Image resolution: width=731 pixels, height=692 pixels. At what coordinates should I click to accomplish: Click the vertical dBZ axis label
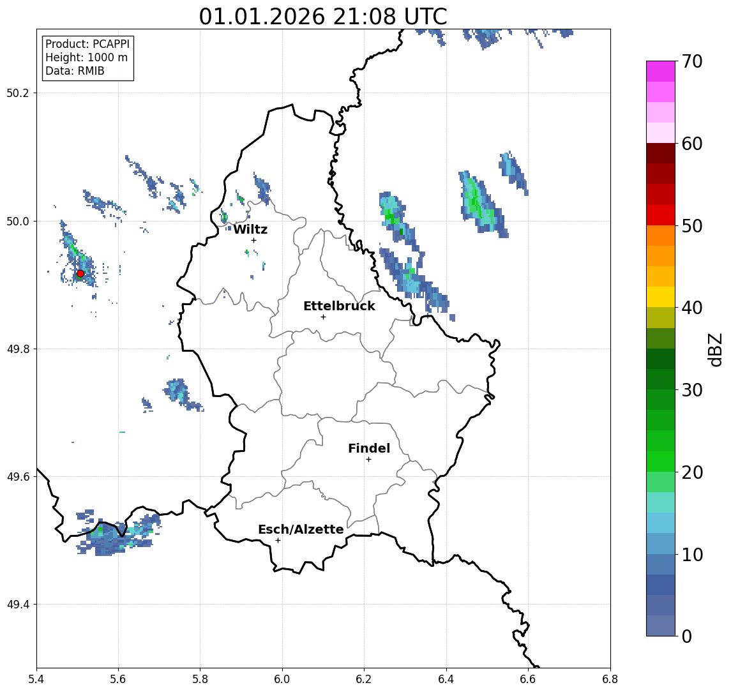[715, 349]
